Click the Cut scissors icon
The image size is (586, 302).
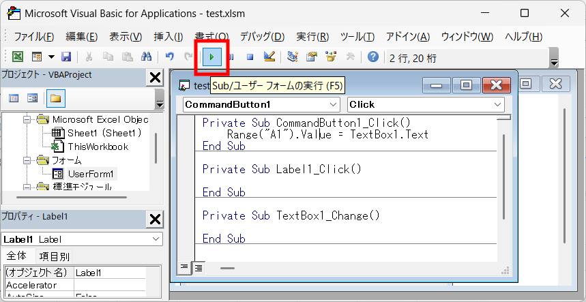pyautogui.click(x=89, y=57)
